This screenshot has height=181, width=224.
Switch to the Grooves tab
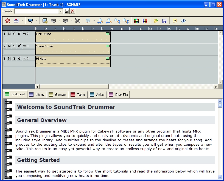pos(57,94)
